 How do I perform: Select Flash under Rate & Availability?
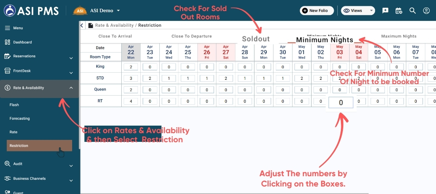(14, 105)
